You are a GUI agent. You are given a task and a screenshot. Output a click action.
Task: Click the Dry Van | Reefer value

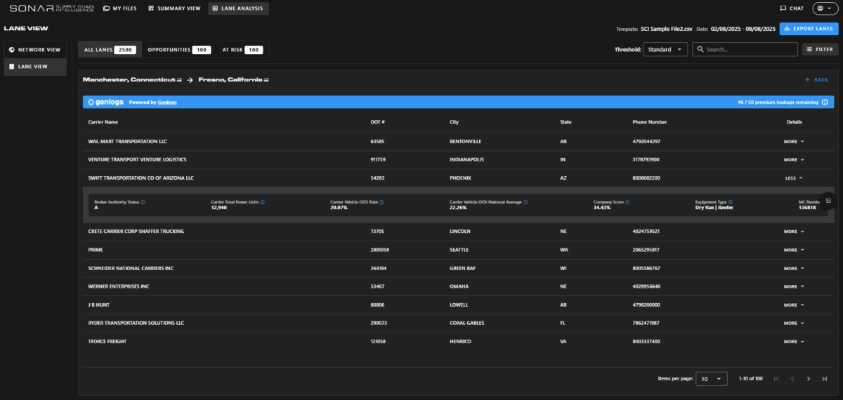(x=714, y=208)
